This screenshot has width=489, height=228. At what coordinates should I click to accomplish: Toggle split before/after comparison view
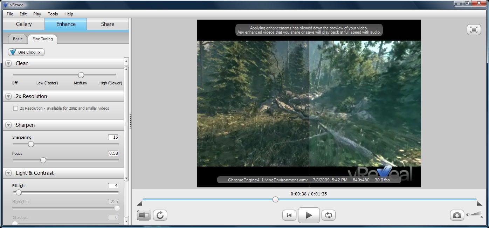click(x=144, y=215)
